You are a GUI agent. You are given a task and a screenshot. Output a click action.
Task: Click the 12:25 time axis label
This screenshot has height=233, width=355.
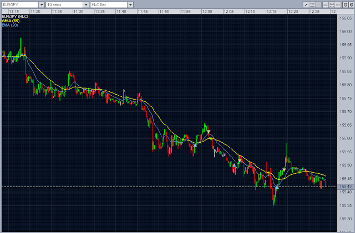click(x=315, y=12)
